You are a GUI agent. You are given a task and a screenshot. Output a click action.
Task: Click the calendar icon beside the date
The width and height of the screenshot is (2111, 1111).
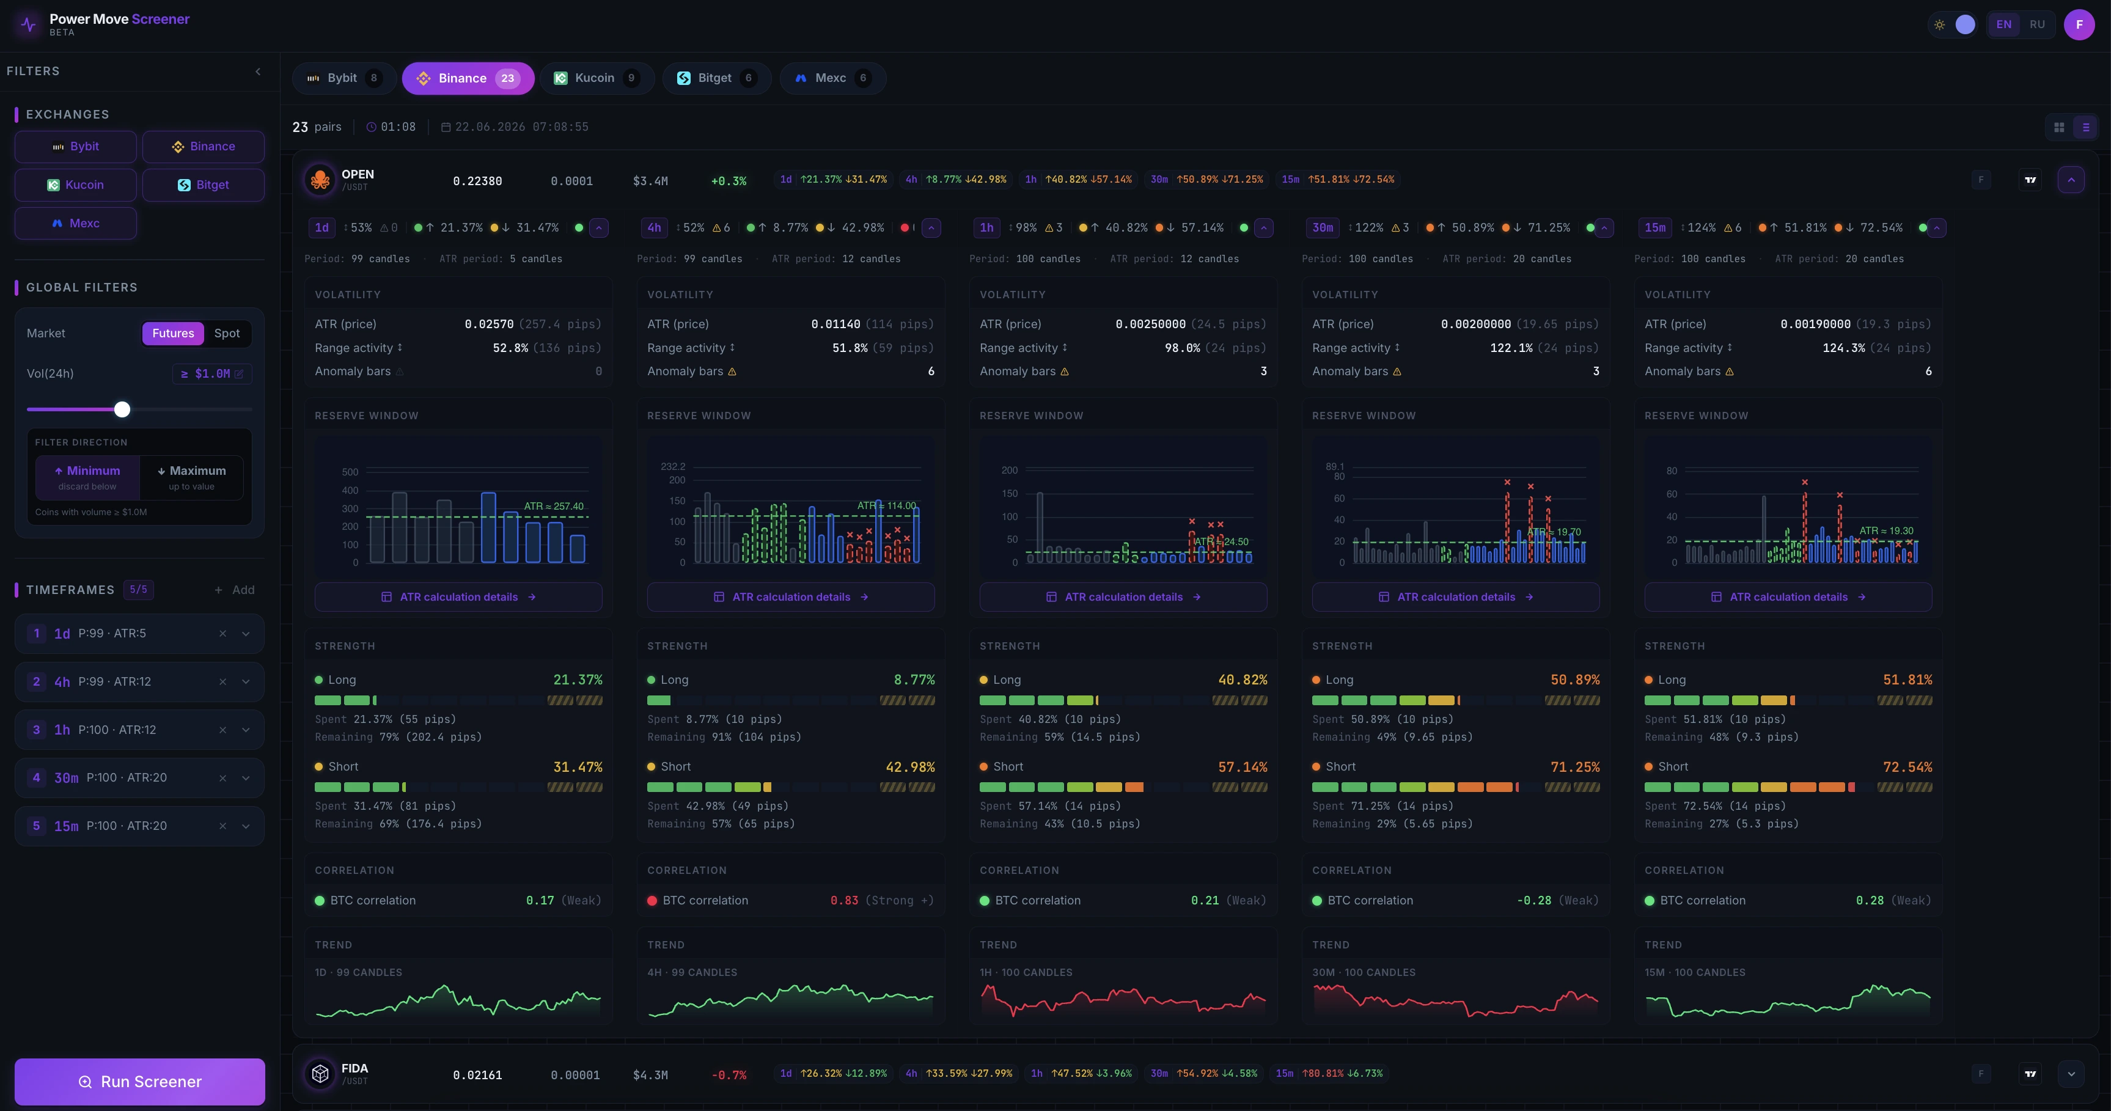point(446,127)
